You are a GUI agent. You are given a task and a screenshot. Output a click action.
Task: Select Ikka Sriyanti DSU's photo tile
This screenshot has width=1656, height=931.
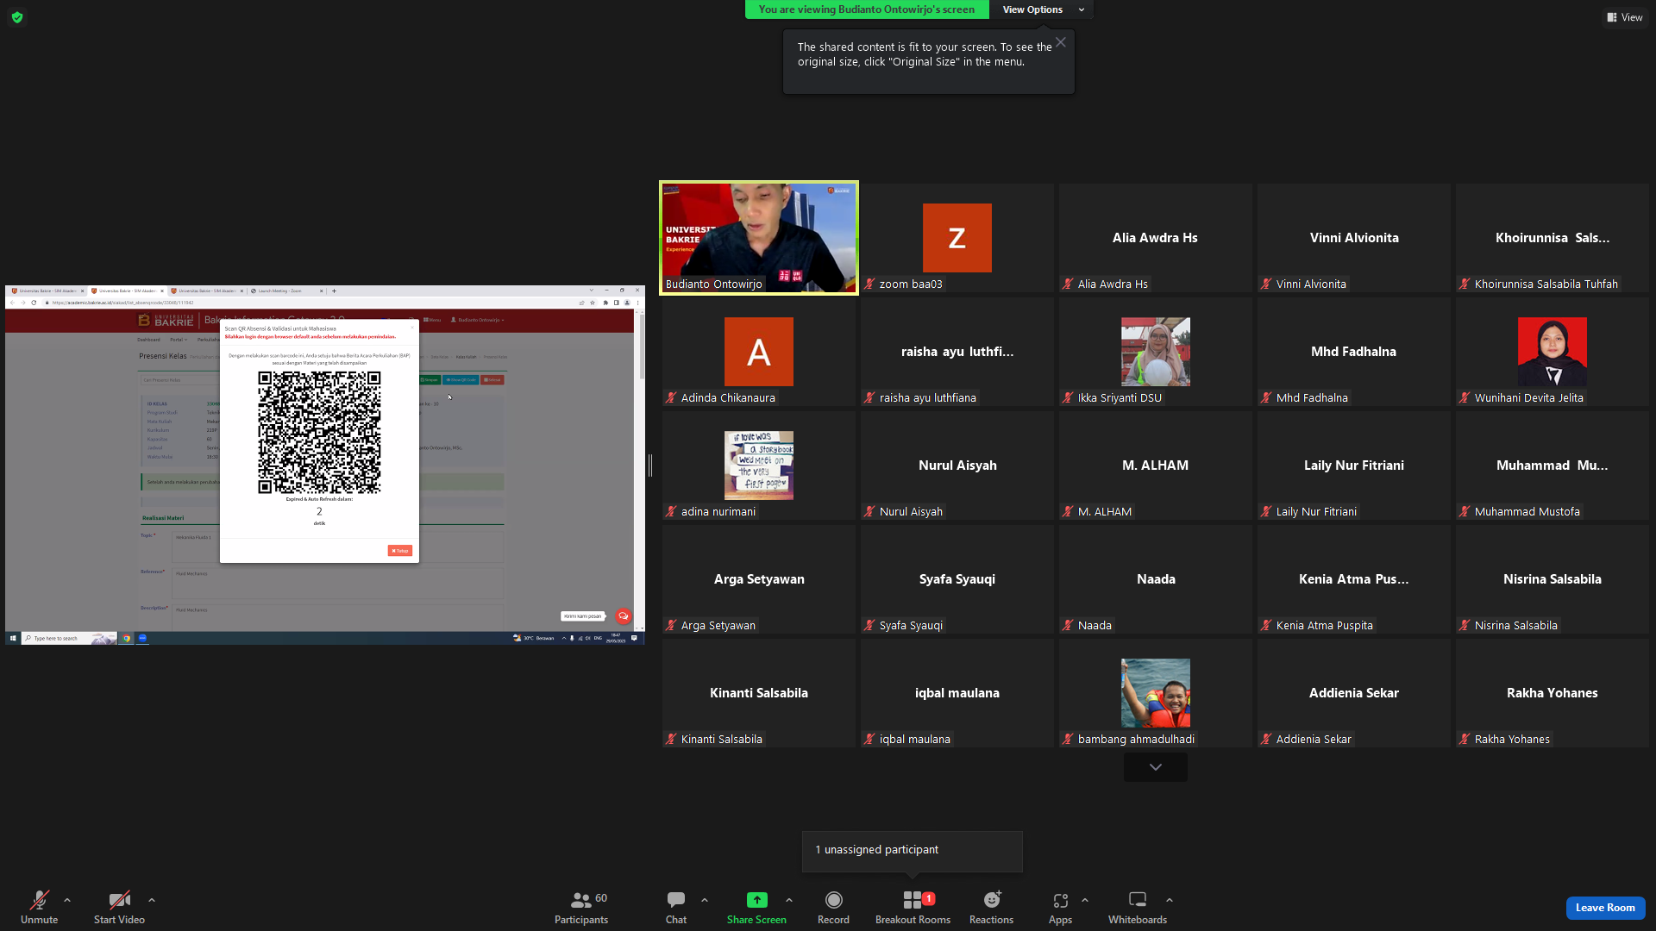pos(1156,352)
